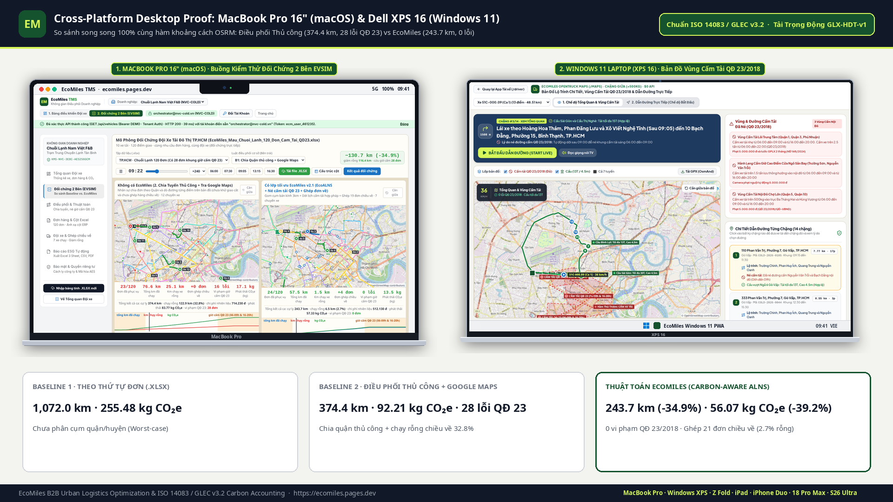The width and height of the screenshot is (893, 502).
Task: Switch to 2. Dẫn Đường Trực Tiếp tab
Action: tap(660, 102)
